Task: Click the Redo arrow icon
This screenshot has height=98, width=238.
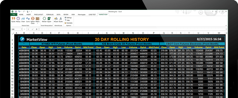Action: [x=24, y=11]
